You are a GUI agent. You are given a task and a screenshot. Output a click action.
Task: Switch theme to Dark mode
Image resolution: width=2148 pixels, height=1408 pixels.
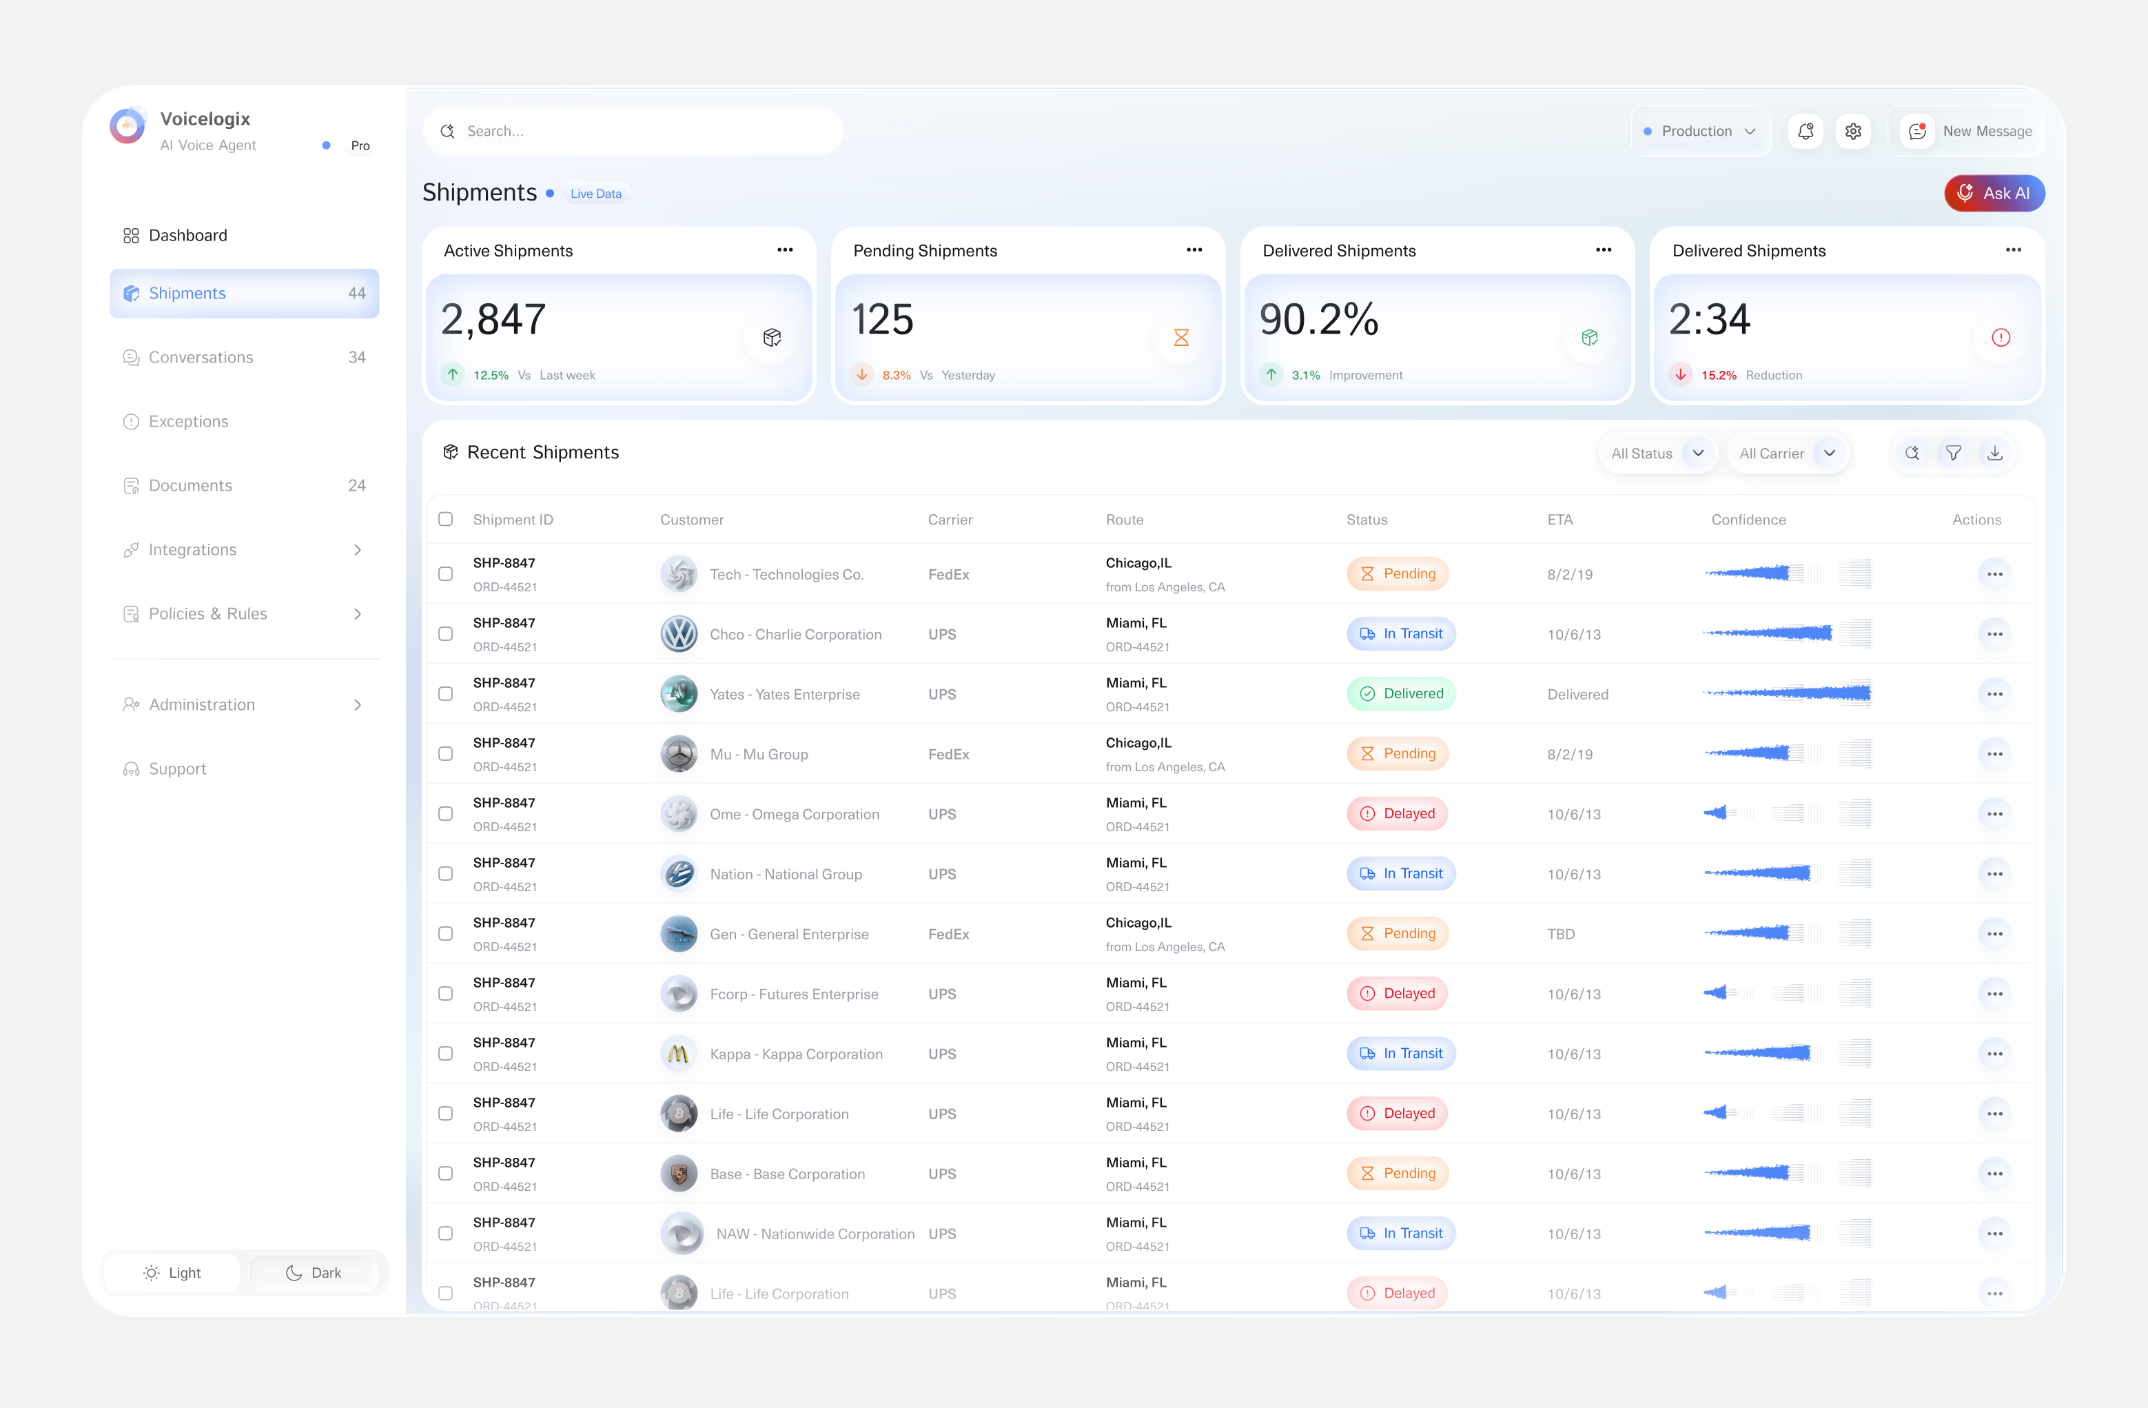pos(314,1273)
